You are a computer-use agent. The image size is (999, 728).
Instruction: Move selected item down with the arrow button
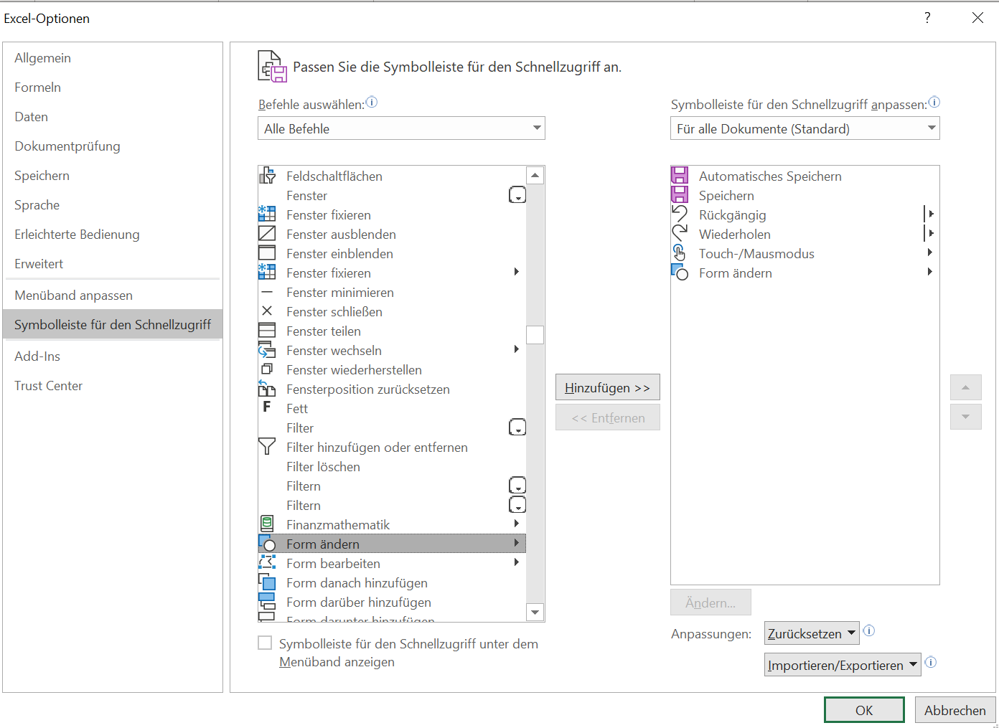click(965, 417)
